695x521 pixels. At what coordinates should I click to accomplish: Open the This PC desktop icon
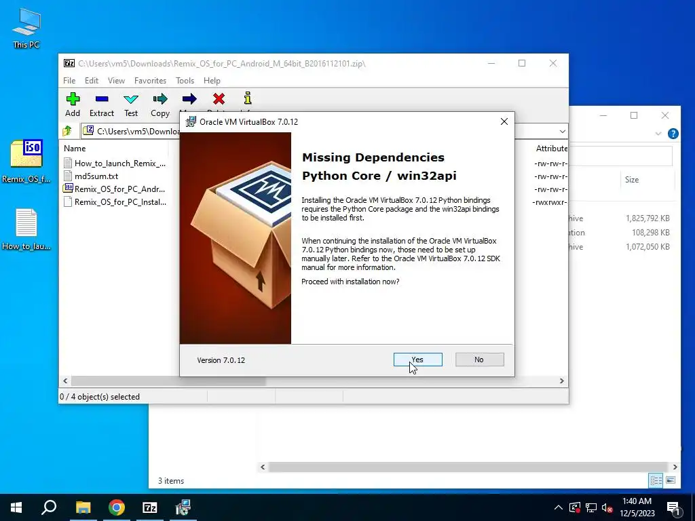[x=26, y=28]
